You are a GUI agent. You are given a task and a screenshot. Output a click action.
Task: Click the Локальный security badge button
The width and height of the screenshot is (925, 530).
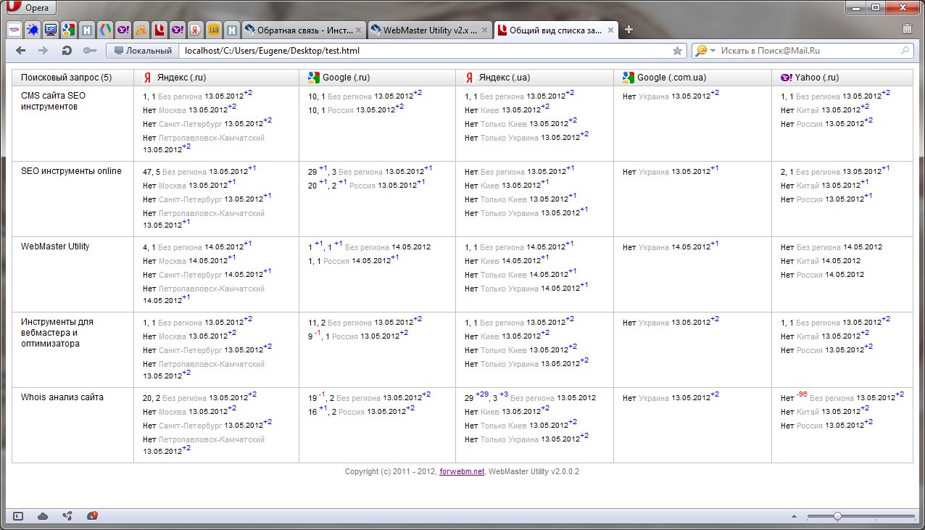(x=143, y=51)
